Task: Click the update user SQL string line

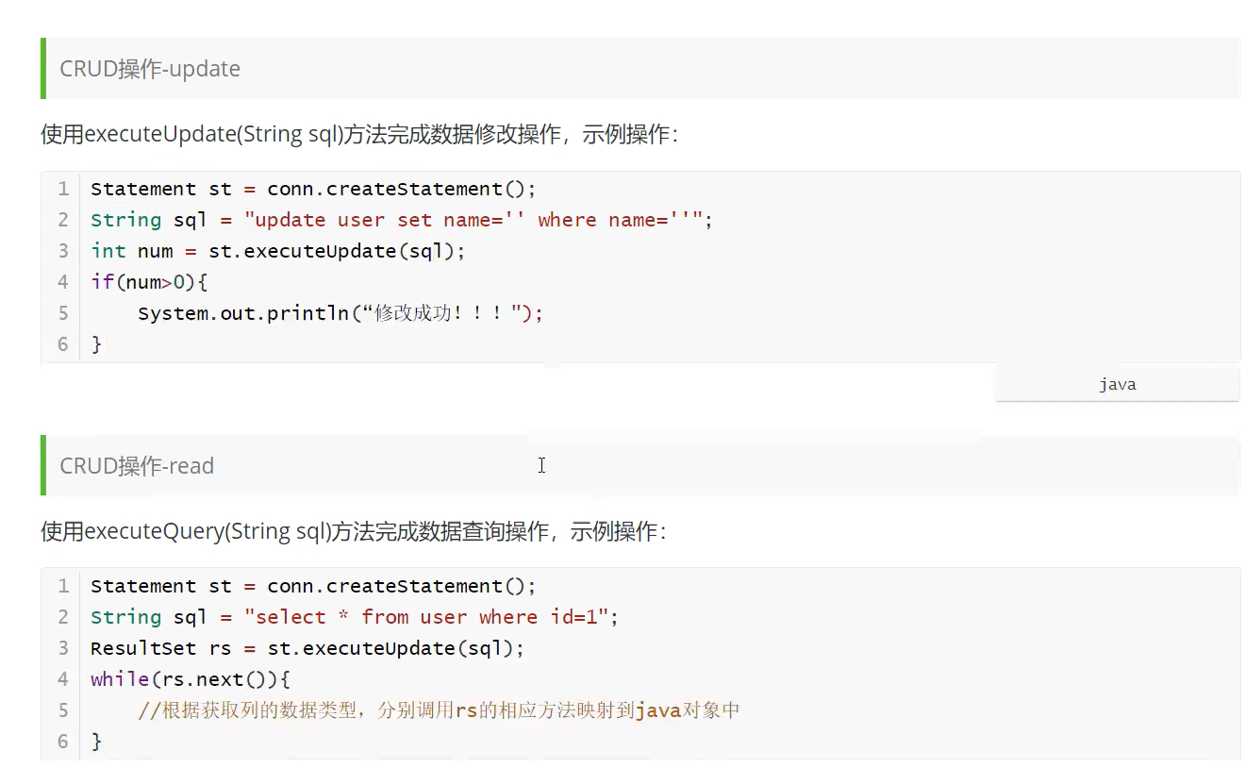Action: tap(402, 220)
